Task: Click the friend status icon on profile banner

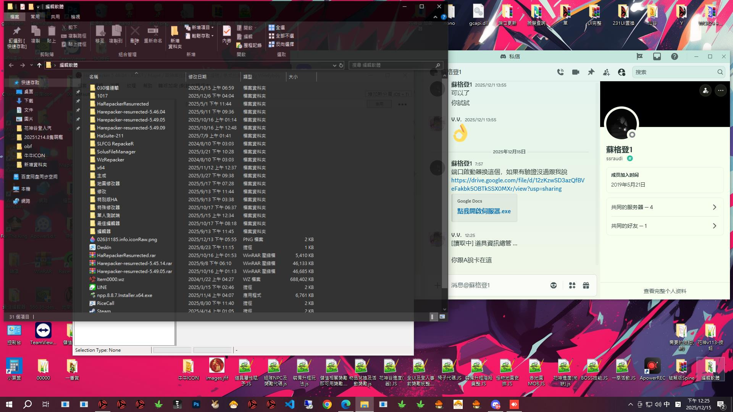Action: point(706,90)
